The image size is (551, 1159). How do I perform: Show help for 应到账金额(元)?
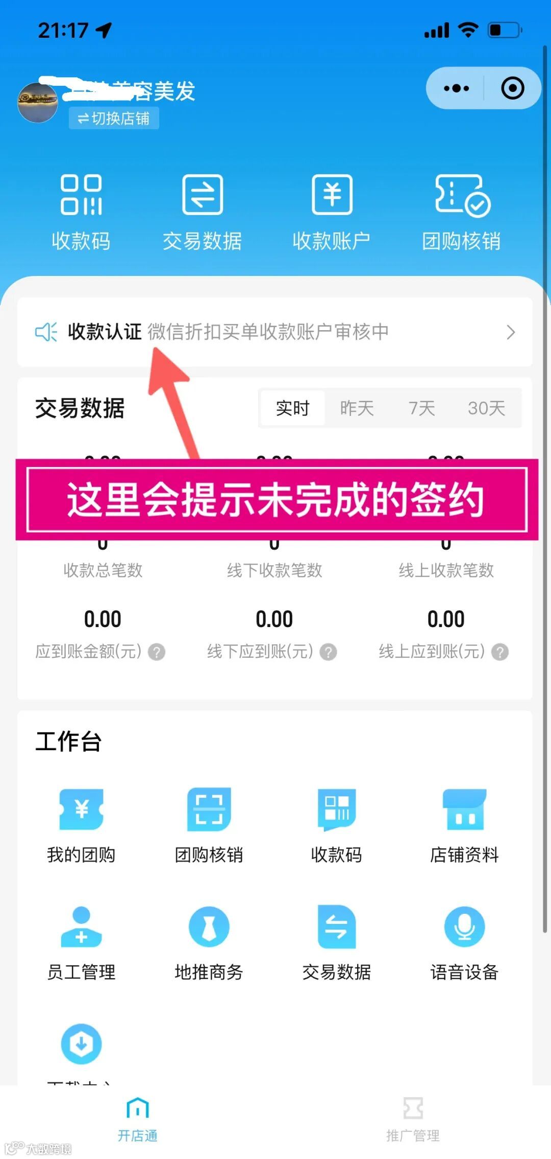tap(157, 652)
